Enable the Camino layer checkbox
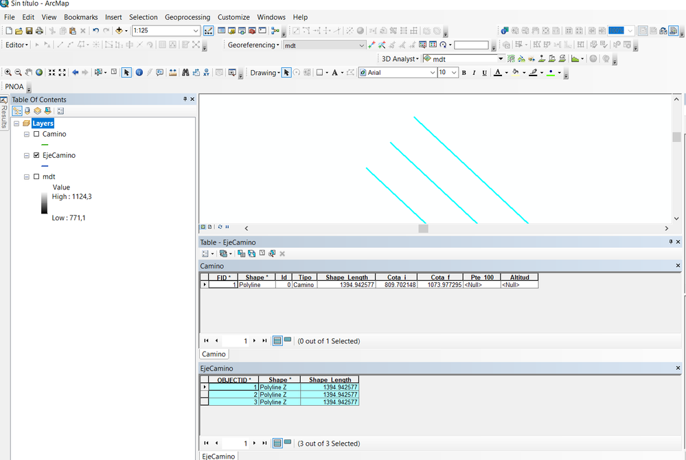The height and width of the screenshot is (460, 686). 36,135
